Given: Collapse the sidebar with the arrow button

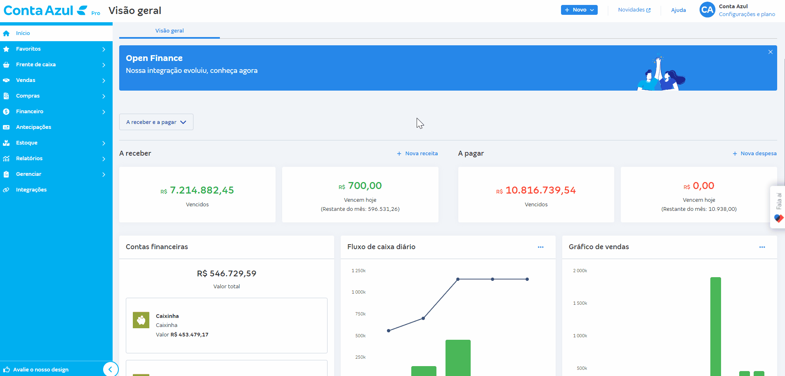Looking at the screenshot, I should click(x=111, y=369).
